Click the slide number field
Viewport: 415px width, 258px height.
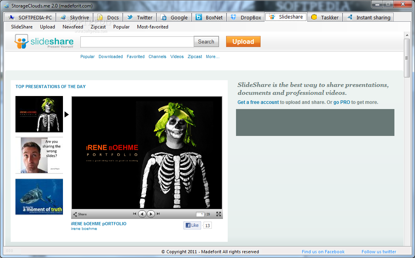(x=200, y=214)
